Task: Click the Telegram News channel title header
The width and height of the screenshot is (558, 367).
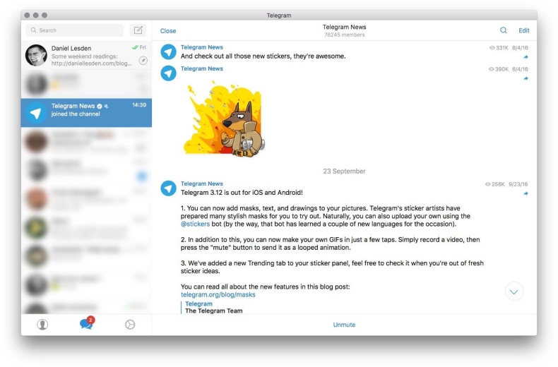Action: (x=344, y=28)
